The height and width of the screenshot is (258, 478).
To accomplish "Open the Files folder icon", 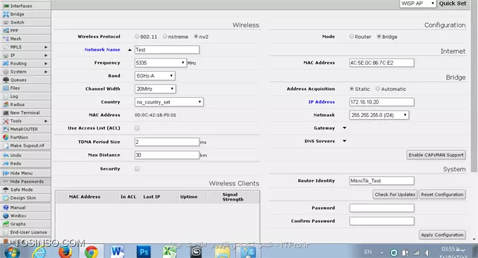I will [x=6, y=88].
